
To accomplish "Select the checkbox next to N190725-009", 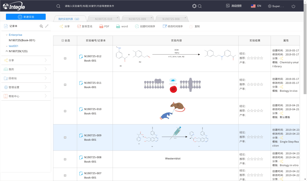I will click(65, 138).
